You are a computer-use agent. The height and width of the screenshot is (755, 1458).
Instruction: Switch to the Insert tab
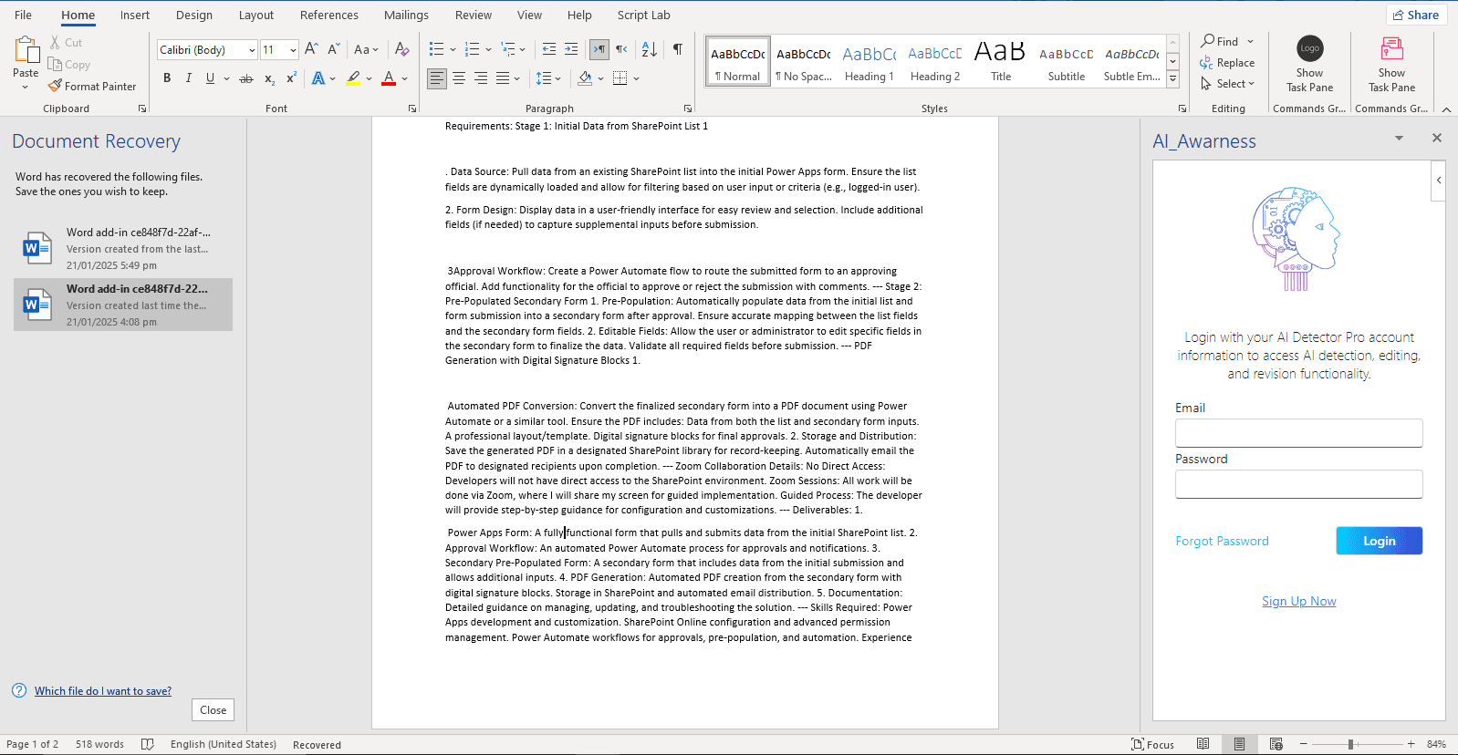point(135,15)
